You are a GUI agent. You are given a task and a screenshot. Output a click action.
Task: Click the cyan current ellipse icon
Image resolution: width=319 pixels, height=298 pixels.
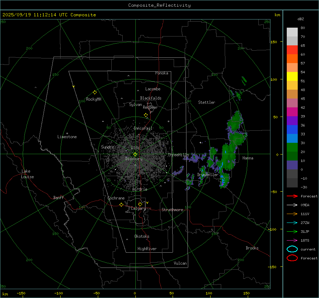[292, 249]
